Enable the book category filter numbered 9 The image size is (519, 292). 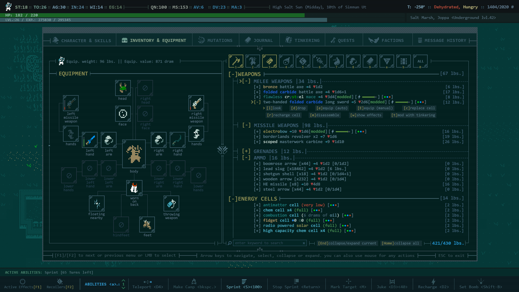(370, 61)
